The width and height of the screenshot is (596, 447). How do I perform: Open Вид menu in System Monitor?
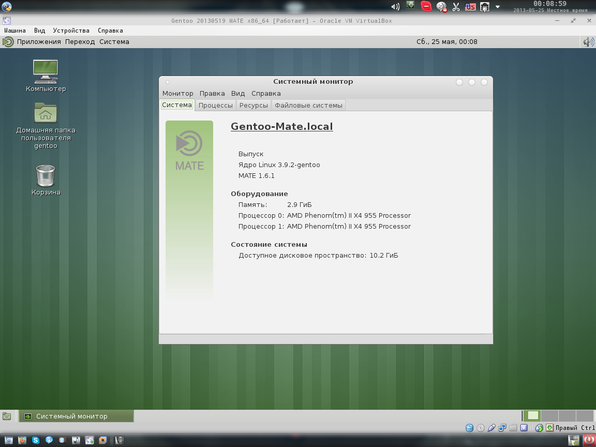click(x=238, y=94)
